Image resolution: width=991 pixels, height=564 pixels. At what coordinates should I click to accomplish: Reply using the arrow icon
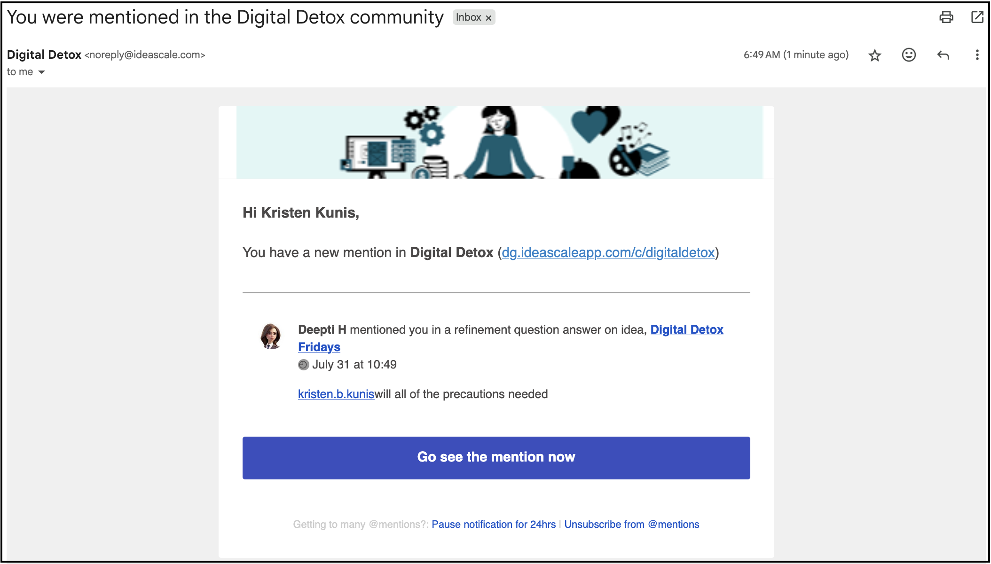(943, 55)
